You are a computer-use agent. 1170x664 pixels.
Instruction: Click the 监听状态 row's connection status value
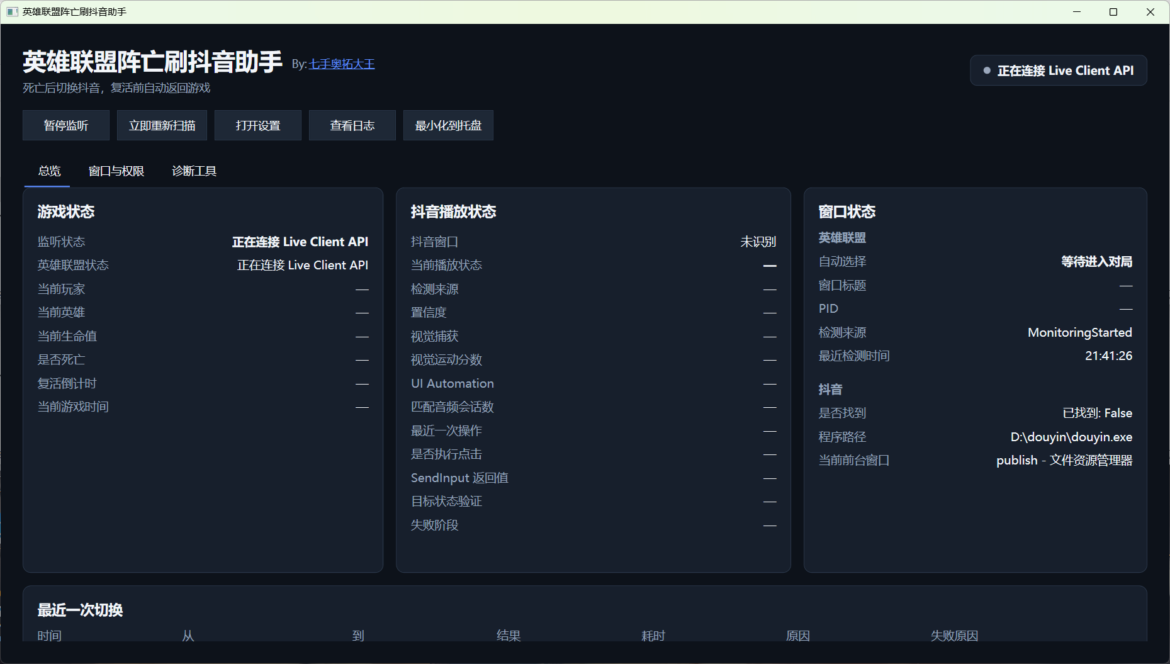(300, 242)
